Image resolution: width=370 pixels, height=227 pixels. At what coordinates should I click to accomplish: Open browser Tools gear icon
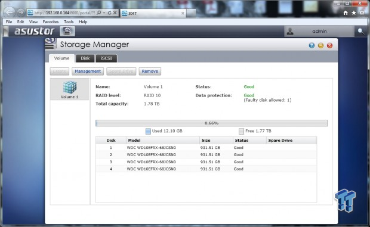coord(362,13)
